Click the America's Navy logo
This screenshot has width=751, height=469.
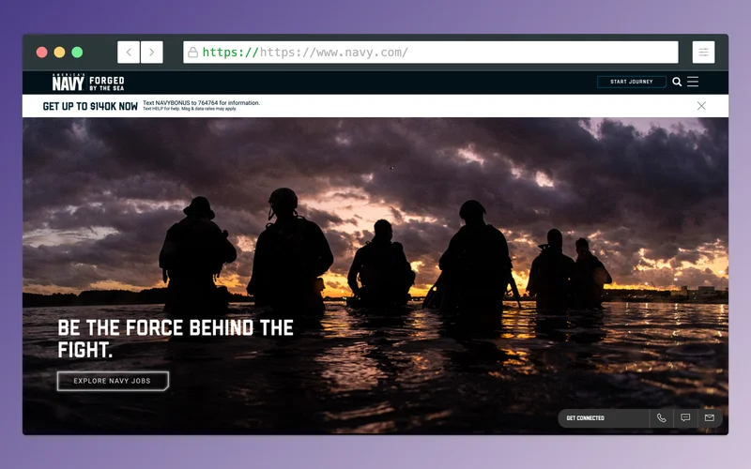tap(87, 83)
